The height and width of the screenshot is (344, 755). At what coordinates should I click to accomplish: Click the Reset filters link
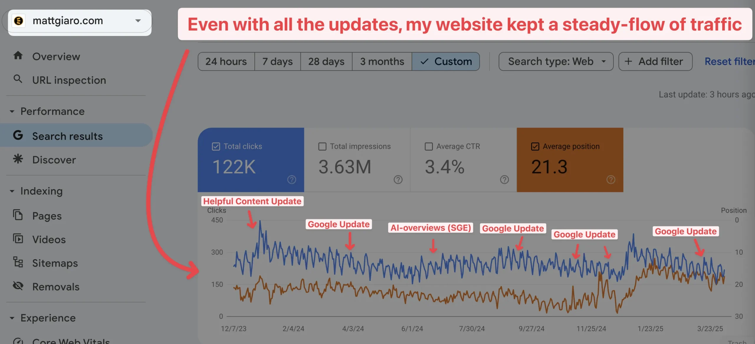[730, 61]
